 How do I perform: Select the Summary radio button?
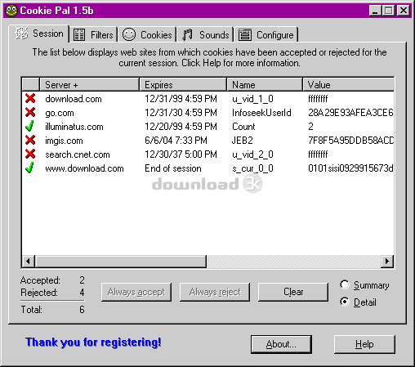coord(345,284)
